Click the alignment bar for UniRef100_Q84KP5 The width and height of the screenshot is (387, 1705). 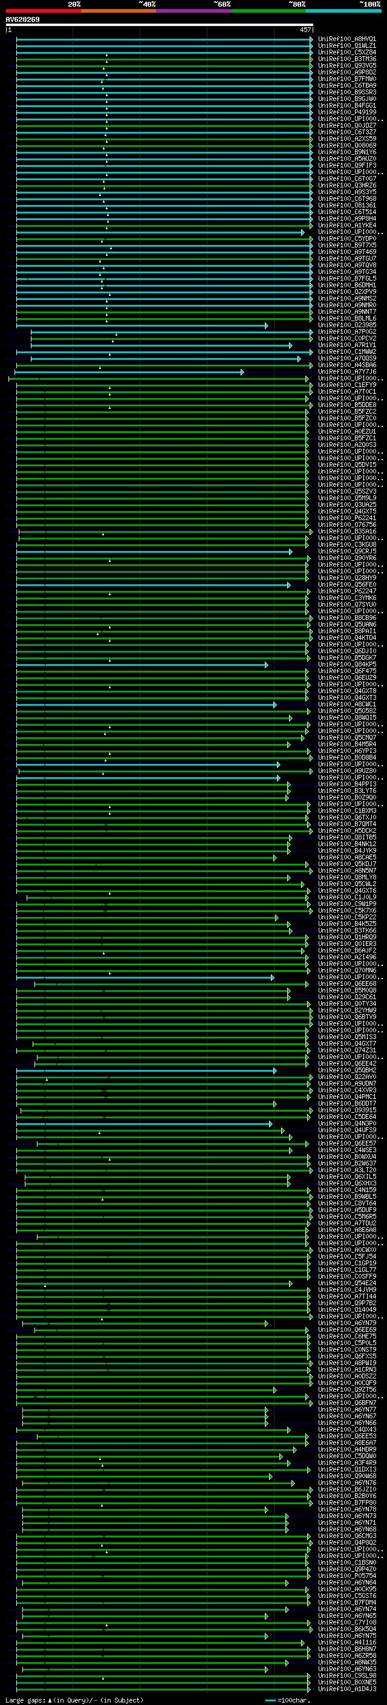point(142,665)
